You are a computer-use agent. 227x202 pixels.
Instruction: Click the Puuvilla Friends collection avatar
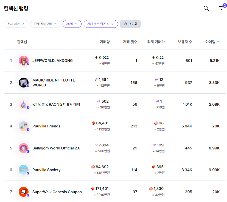click(24, 126)
